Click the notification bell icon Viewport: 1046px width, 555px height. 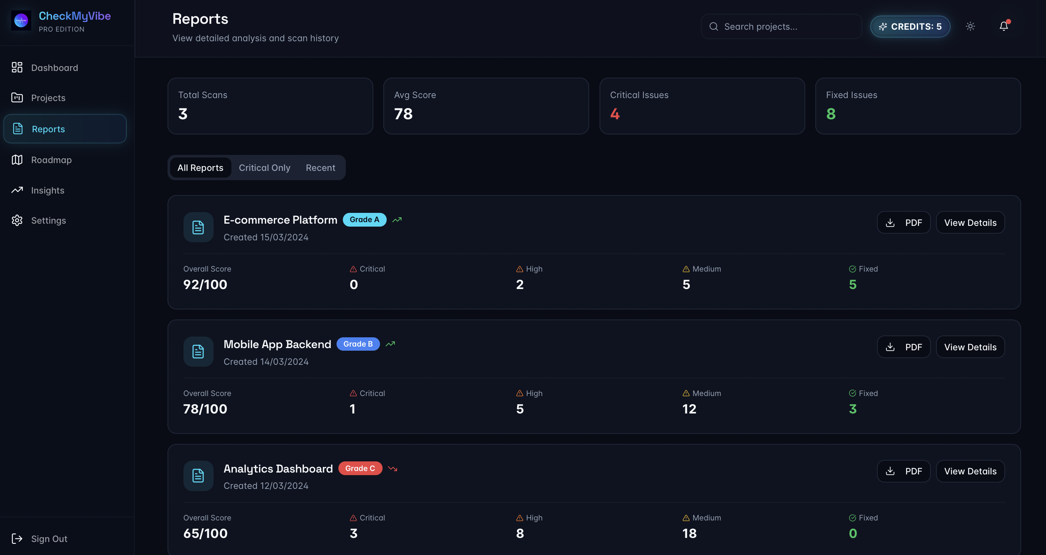tap(1003, 26)
